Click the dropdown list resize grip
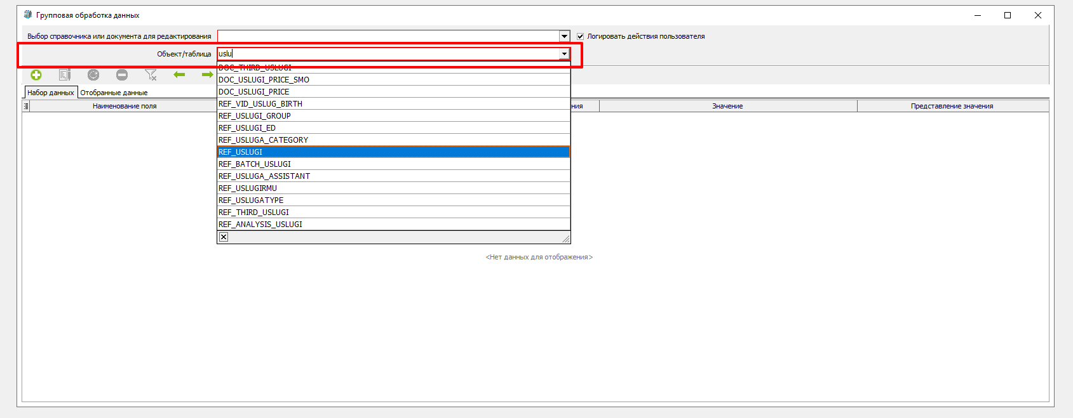The width and height of the screenshot is (1073, 418). pyautogui.click(x=565, y=238)
